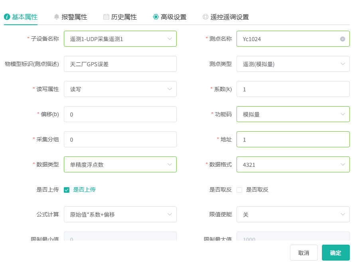This screenshot has width=361, height=263.
Task: Click the circular icon for 遥控遥调设置
Action: pos(205,17)
